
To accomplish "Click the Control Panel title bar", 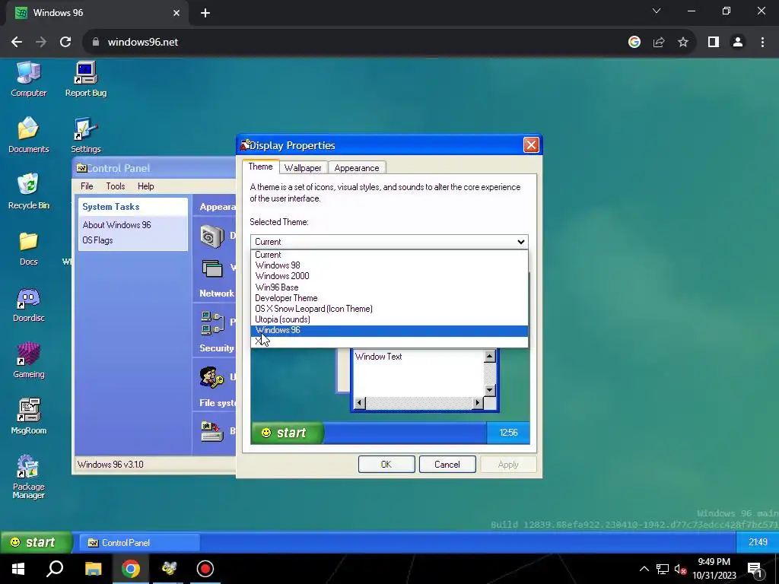I will [x=155, y=168].
